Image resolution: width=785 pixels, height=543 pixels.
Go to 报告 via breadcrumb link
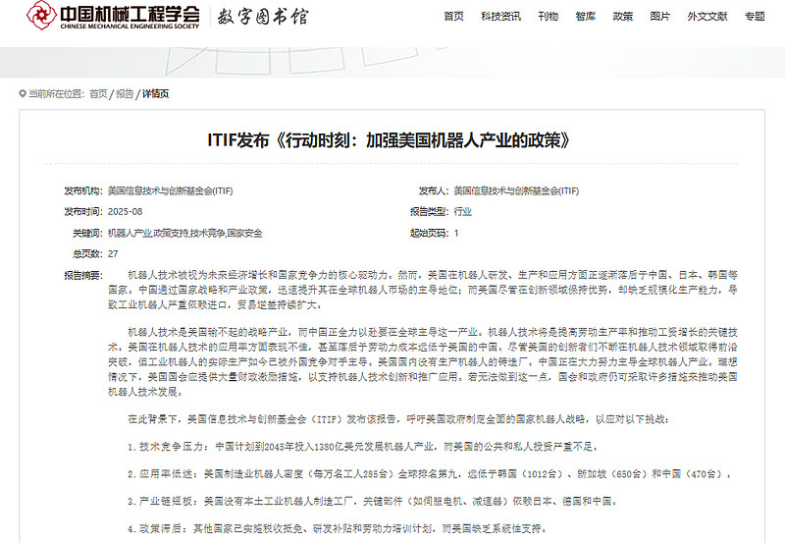(125, 93)
